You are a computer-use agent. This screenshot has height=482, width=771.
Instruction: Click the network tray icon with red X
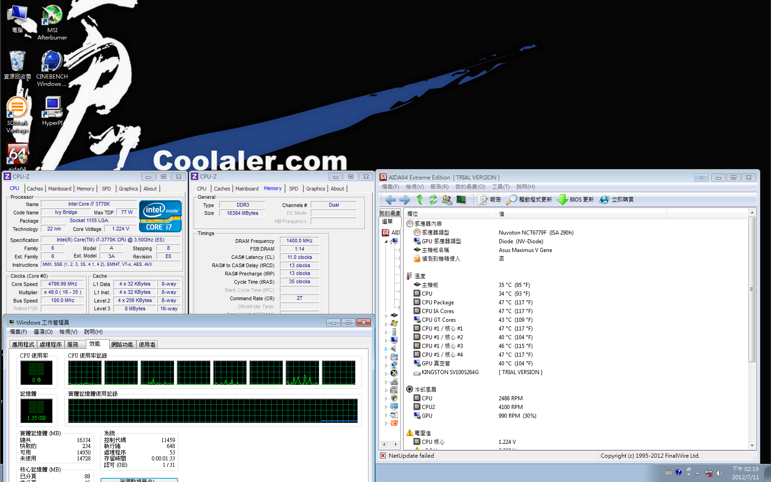(709, 473)
